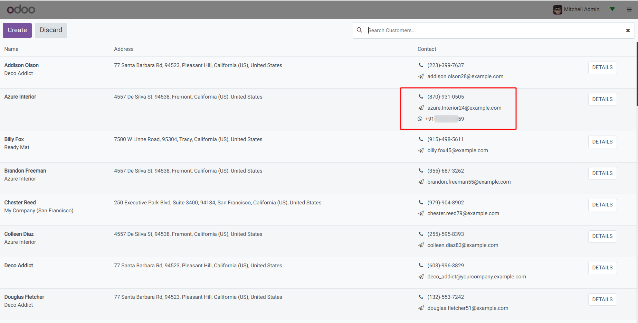Focus the Search Customers input field
This screenshot has width=638, height=323.
coord(494,30)
